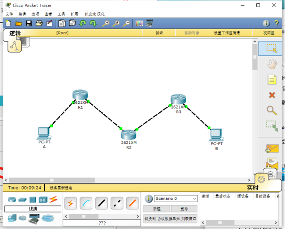Select the Connections lightning category icon
285x229 pixels.
coord(53,199)
